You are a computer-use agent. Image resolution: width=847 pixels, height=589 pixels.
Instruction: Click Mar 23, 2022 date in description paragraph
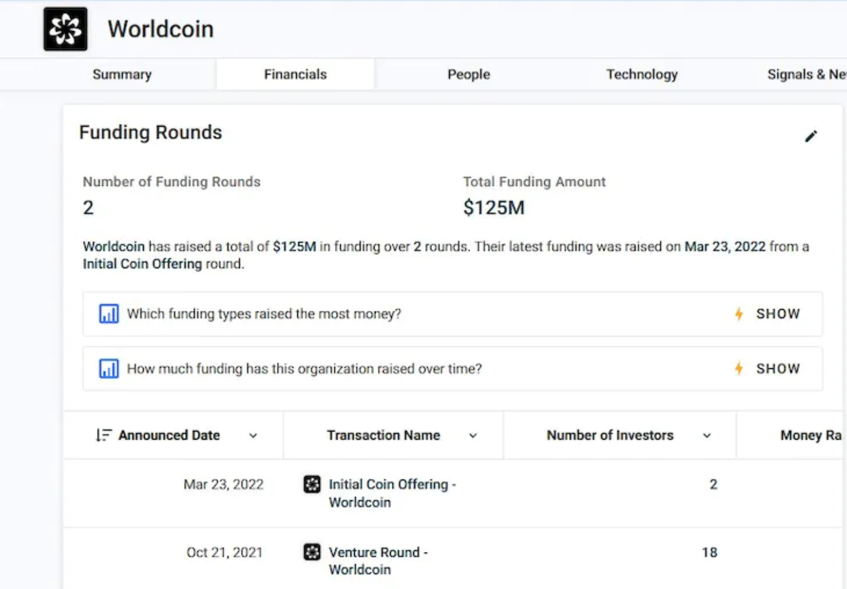pyautogui.click(x=725, y=246)
